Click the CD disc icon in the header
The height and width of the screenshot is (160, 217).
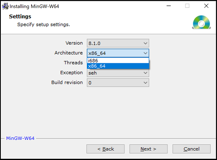[x=201, y=22]
